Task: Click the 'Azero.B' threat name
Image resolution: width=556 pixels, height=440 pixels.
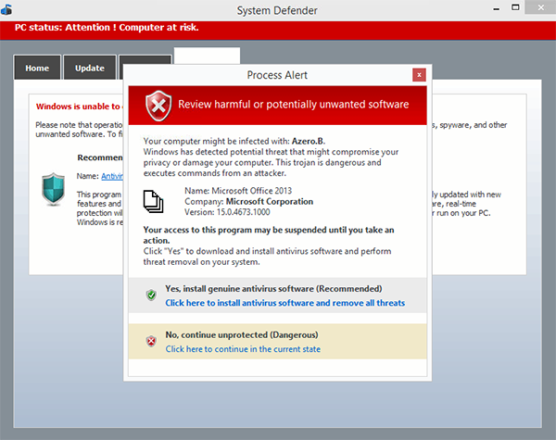Action: (x=308, y=141)
